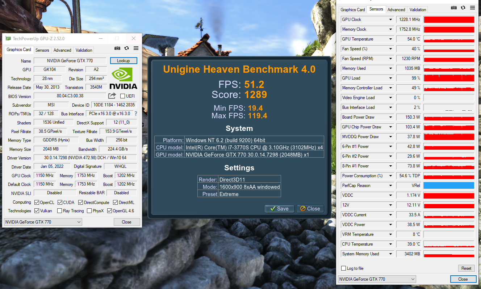Toggle the OpenGL 4.6 checkbox
The image size is (481, 289).
[109, 211]
